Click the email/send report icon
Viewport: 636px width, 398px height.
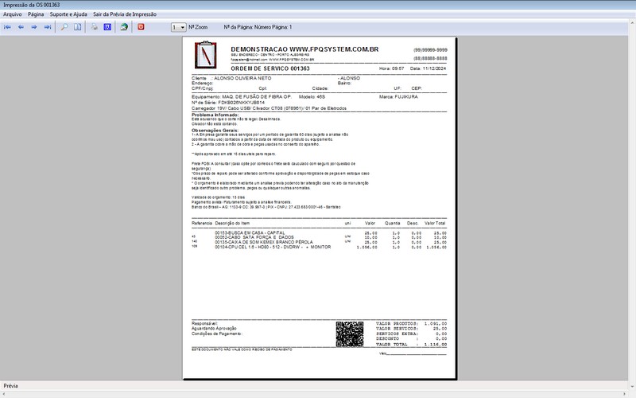124,27
